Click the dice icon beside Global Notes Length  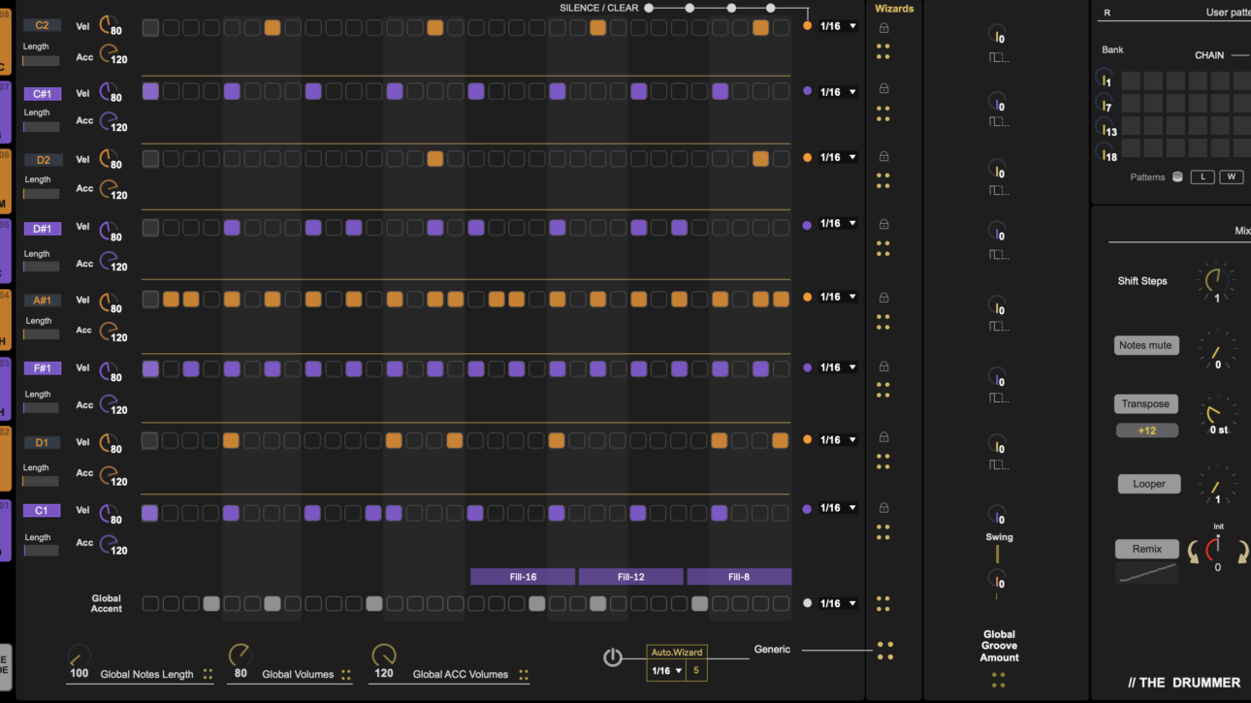click(x=208, y=675)
